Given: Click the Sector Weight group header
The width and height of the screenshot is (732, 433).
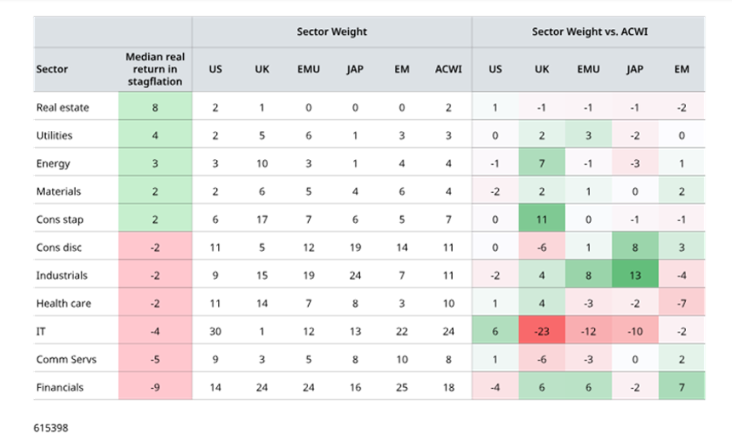Looking at the screenshot, I should pos(332,31).
